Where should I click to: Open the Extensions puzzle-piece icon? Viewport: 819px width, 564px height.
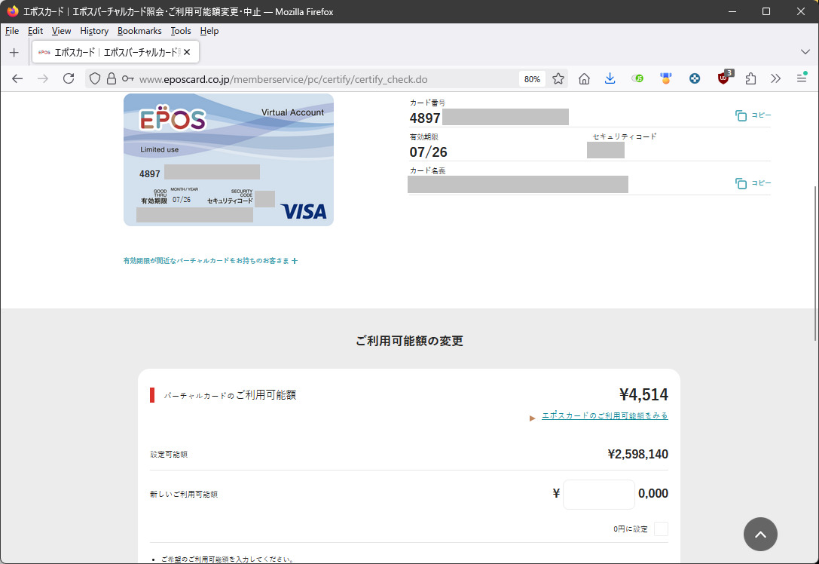(750, 78)
